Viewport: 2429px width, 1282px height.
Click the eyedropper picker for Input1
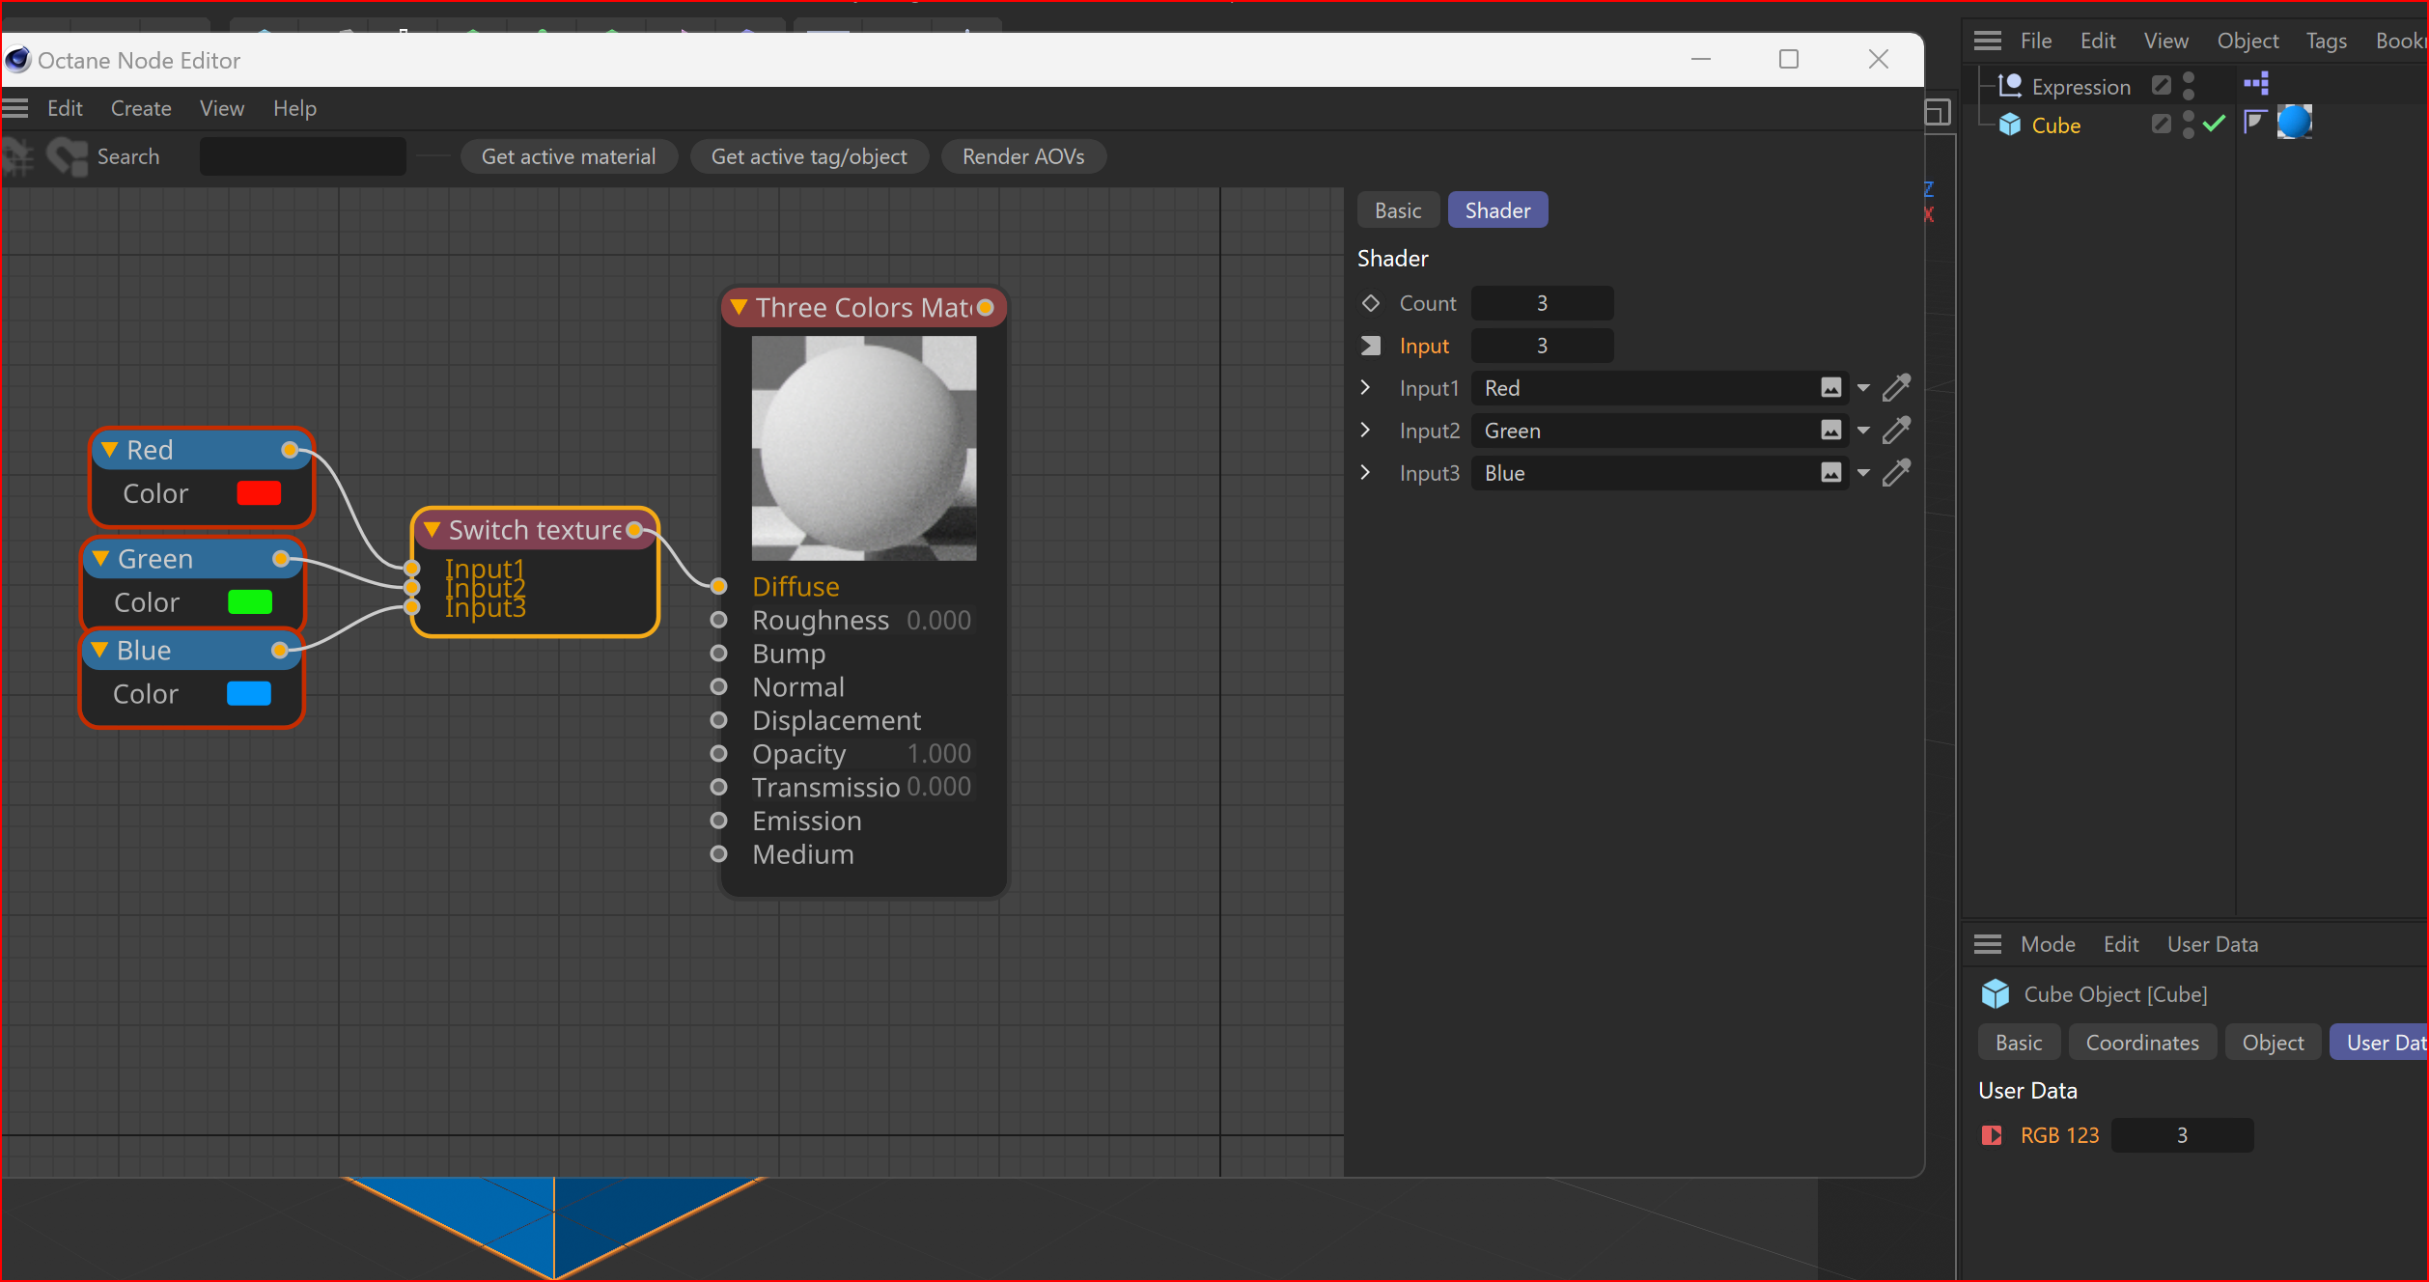tap(1896, 388)
